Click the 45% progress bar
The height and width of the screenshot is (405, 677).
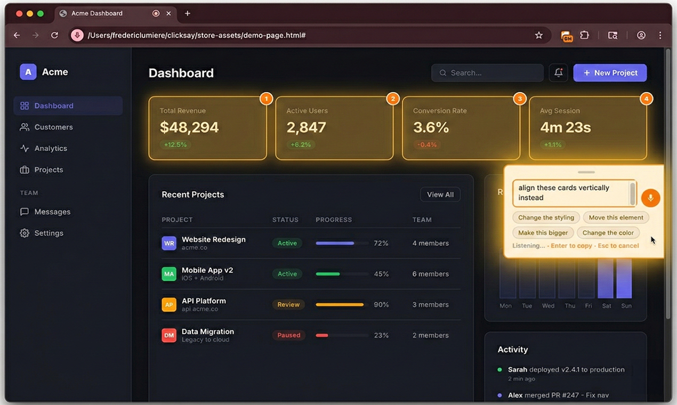342,274
